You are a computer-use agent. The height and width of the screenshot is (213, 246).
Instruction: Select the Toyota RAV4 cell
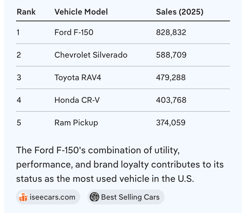78,78
